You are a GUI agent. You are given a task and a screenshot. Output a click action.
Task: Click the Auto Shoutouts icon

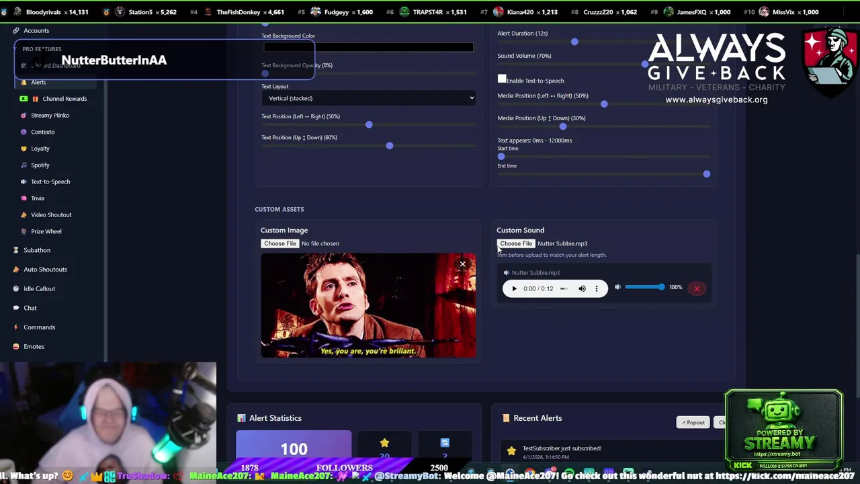pyautogui.click(x=16, y=270)
